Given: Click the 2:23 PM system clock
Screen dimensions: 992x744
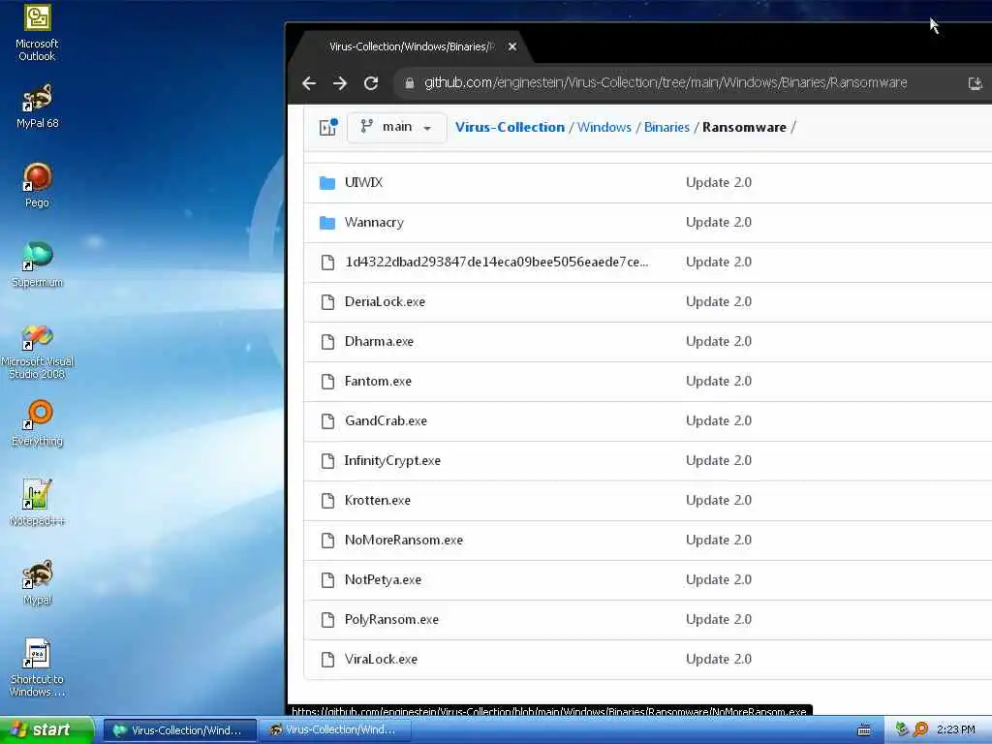Looking at the screenshot, I should pyautogui.click(x=955, y=730).
